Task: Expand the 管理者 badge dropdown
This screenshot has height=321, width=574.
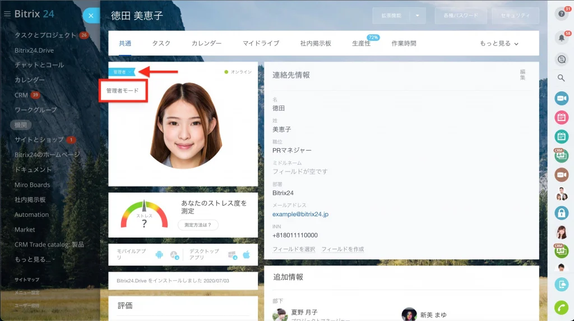Action: tap(122, 72)
